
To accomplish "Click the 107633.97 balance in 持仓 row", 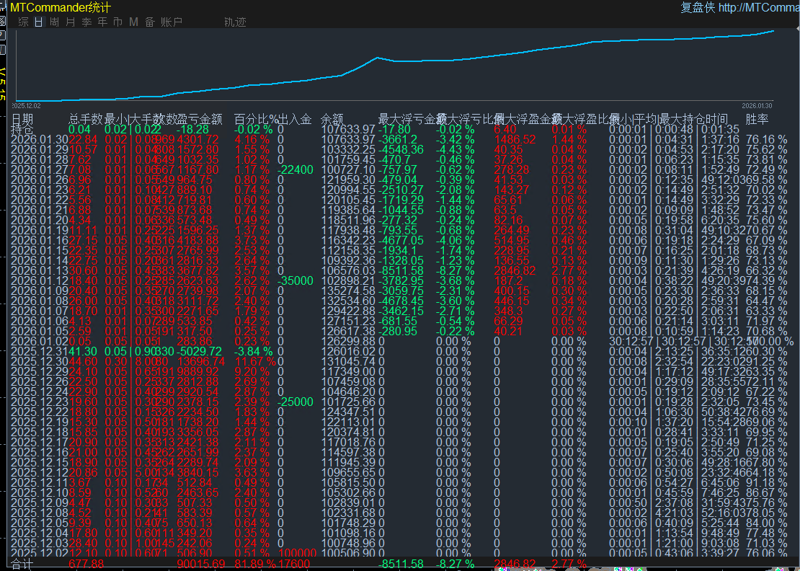I will pyautogui.click(x=348, y=130).
